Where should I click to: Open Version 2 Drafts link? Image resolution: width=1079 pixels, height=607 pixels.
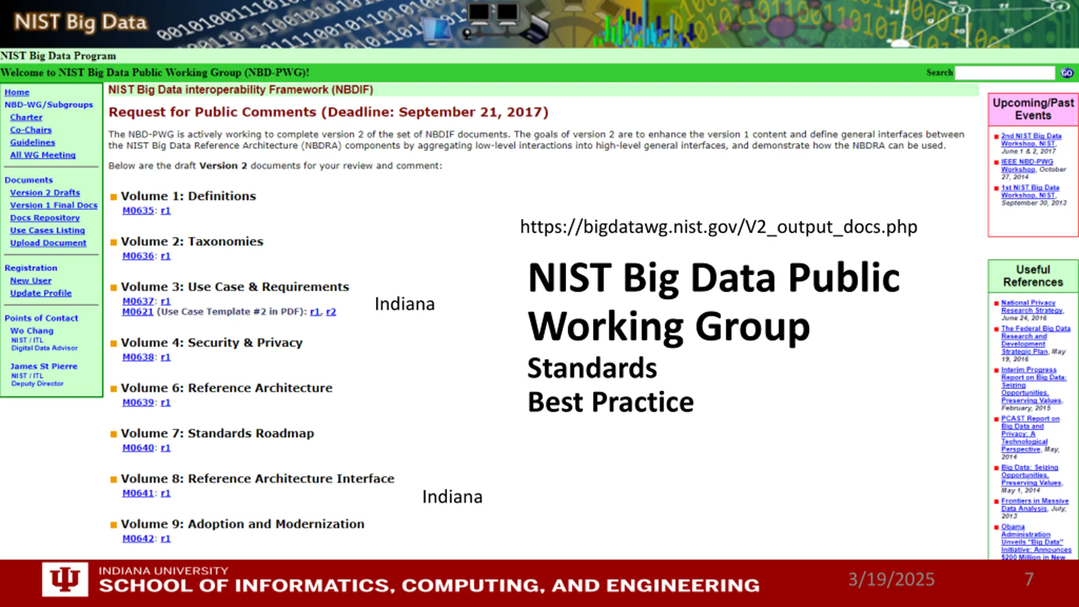[x=45, y=193]
